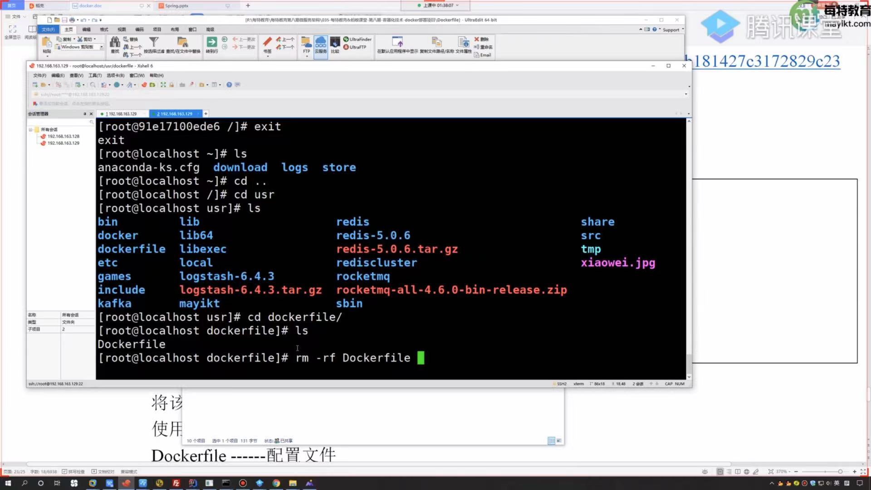Collapse the all sessions tree node

coord(30,130)
